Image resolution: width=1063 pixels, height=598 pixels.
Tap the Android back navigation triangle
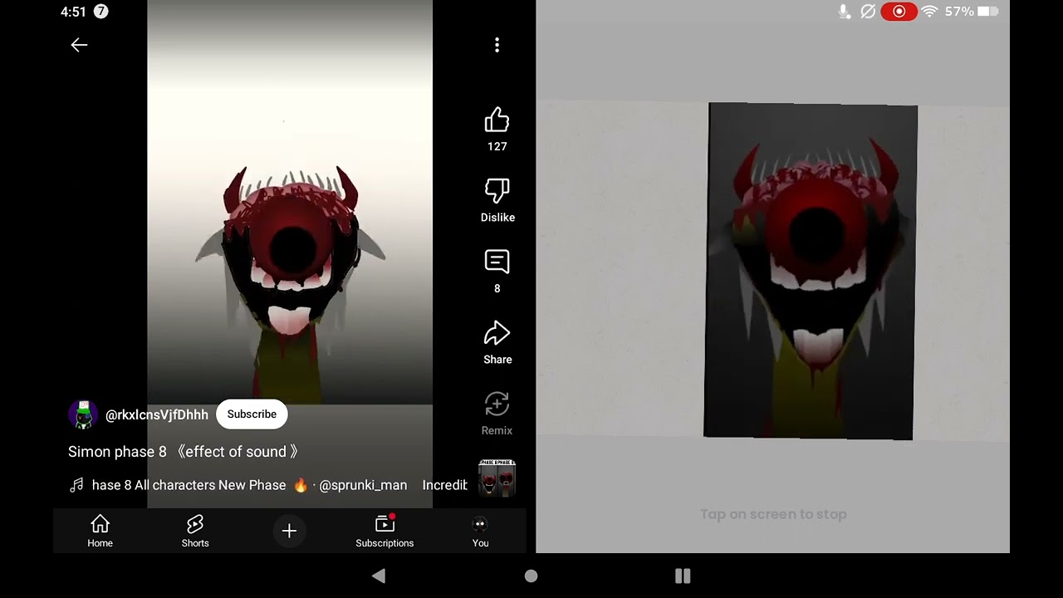coord(379,576)
